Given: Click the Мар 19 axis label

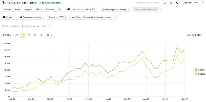Looking at the screenshot, I should tap(50, 99).
